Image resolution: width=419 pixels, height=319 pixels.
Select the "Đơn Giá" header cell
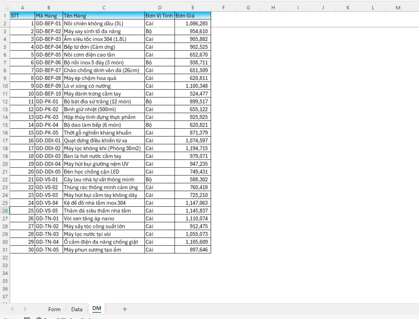192,16
